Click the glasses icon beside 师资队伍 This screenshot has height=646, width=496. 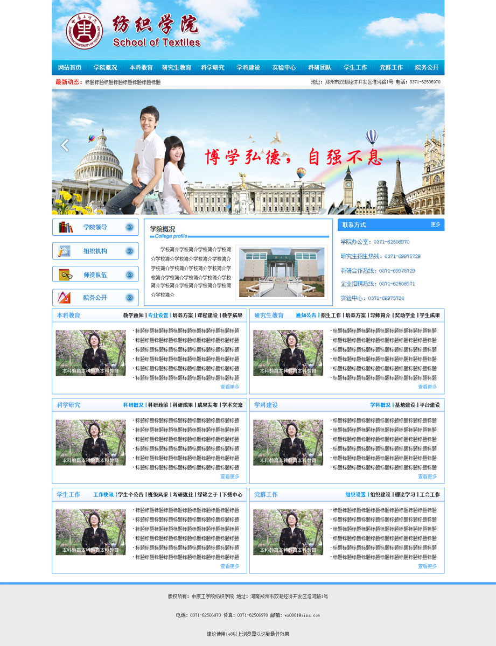point(66,275)
